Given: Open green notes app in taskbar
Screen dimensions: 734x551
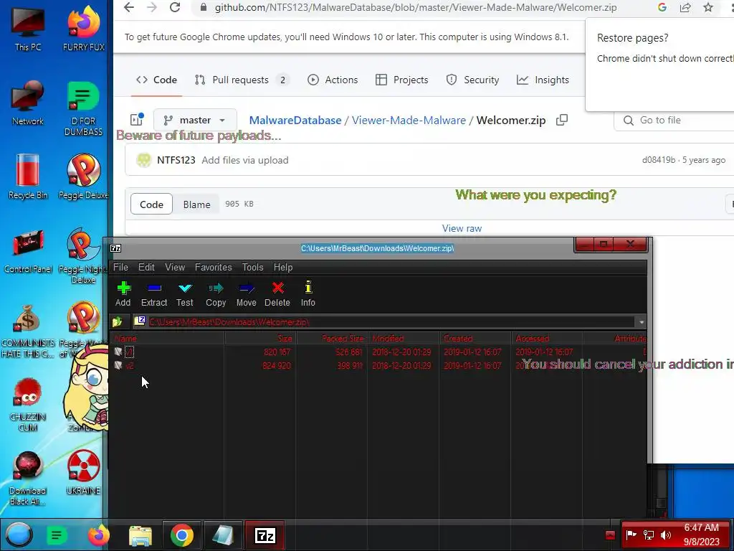Looking at the screenshot, I should click(x=57, y=535).
